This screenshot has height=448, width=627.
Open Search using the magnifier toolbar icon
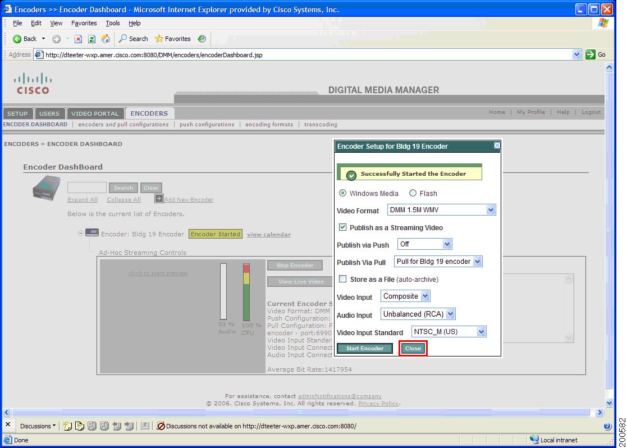pyautogui.click(x=122, y=38)
